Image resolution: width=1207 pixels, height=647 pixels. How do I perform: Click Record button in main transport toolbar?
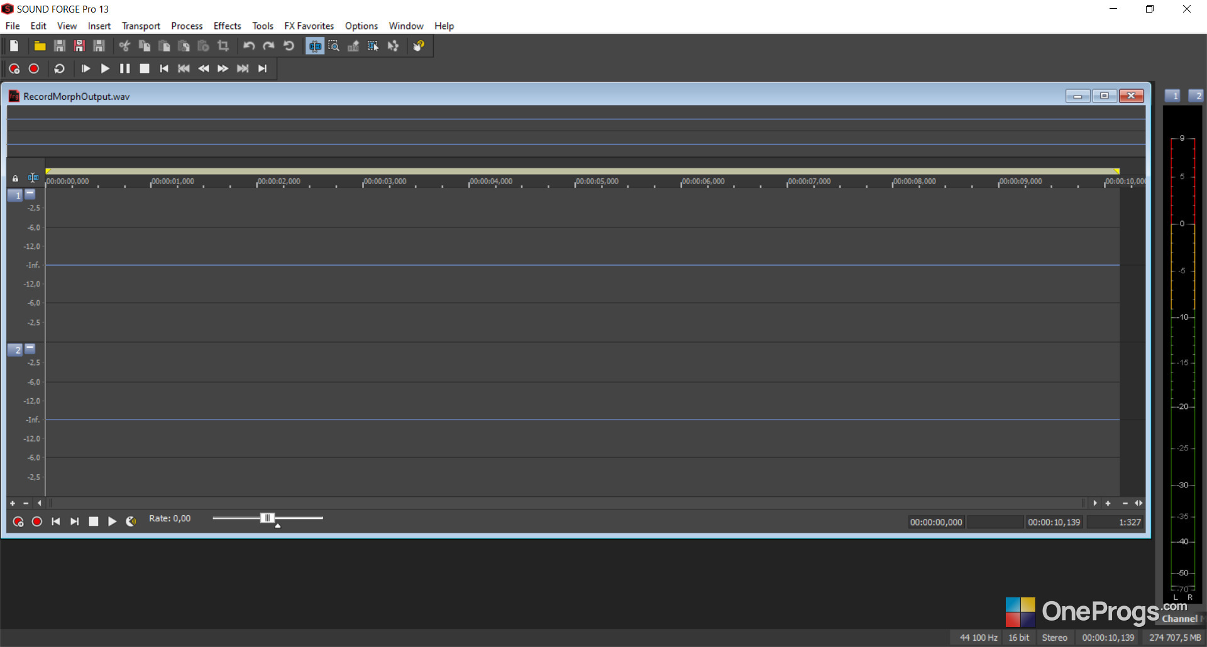[34, 68]
